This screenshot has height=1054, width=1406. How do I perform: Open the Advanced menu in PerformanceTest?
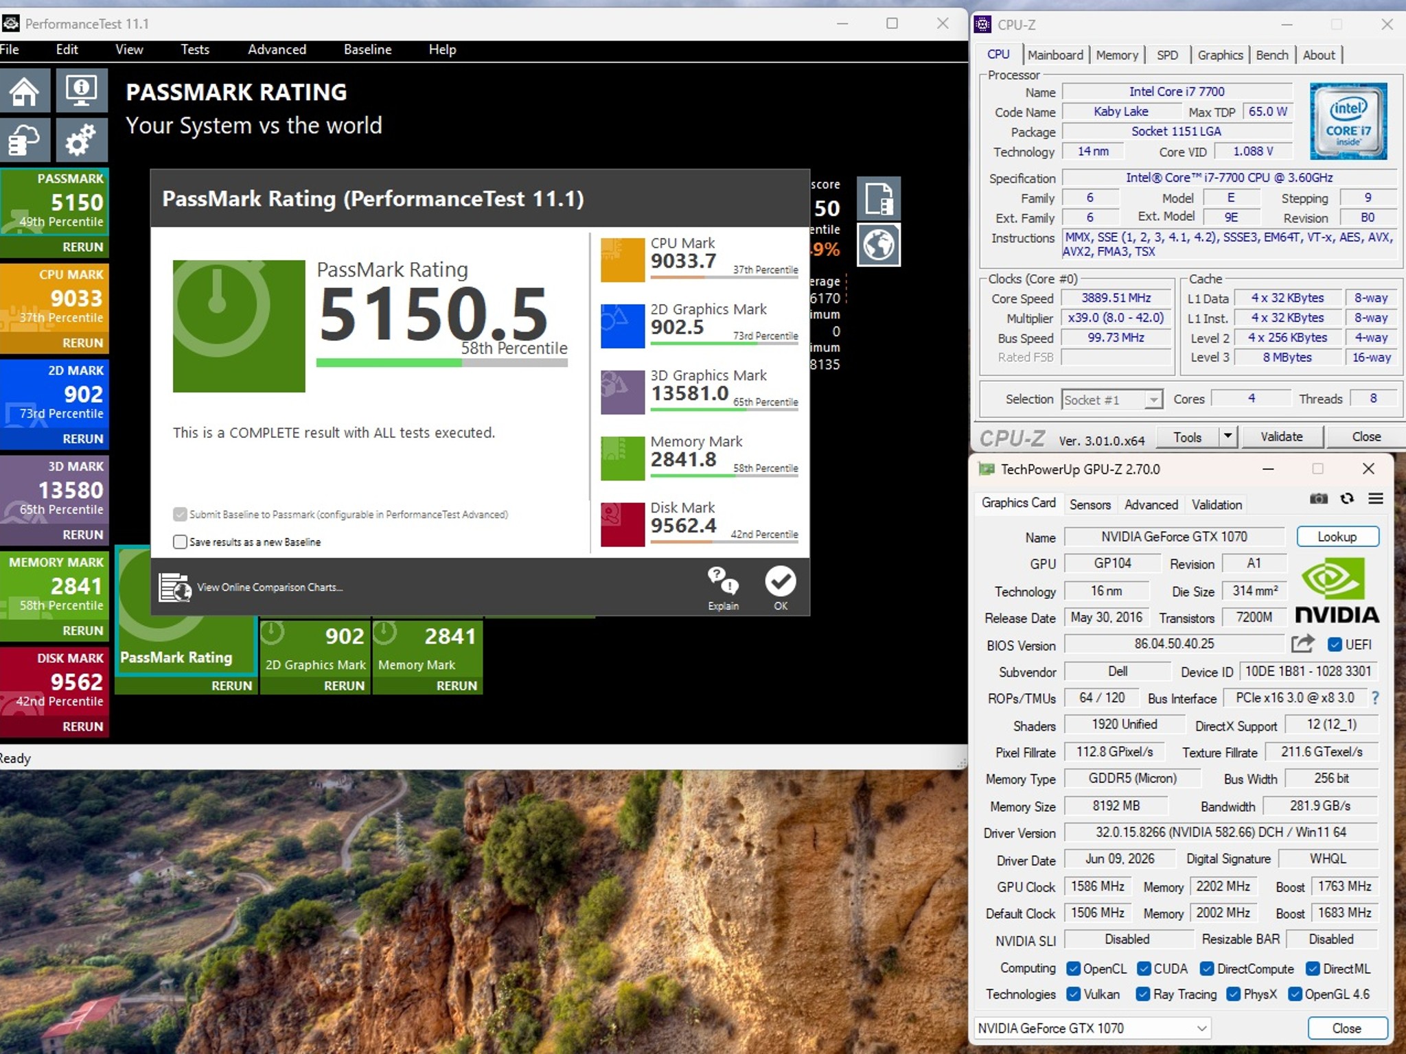tap(277, 49)
